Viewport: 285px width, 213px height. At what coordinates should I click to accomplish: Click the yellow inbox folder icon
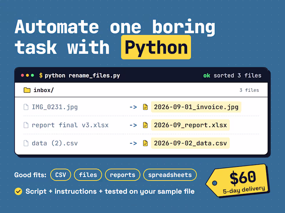[x=27, y=90]
